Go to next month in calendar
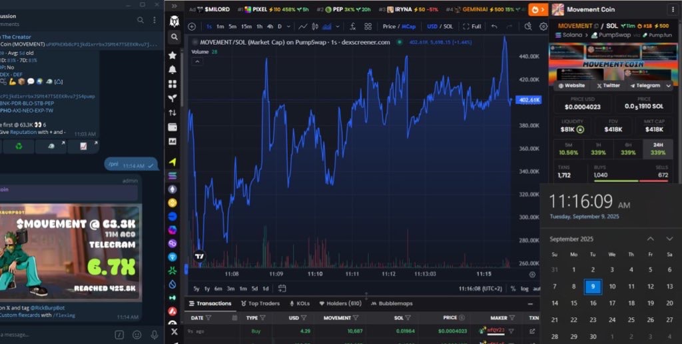 click(669, 239)
